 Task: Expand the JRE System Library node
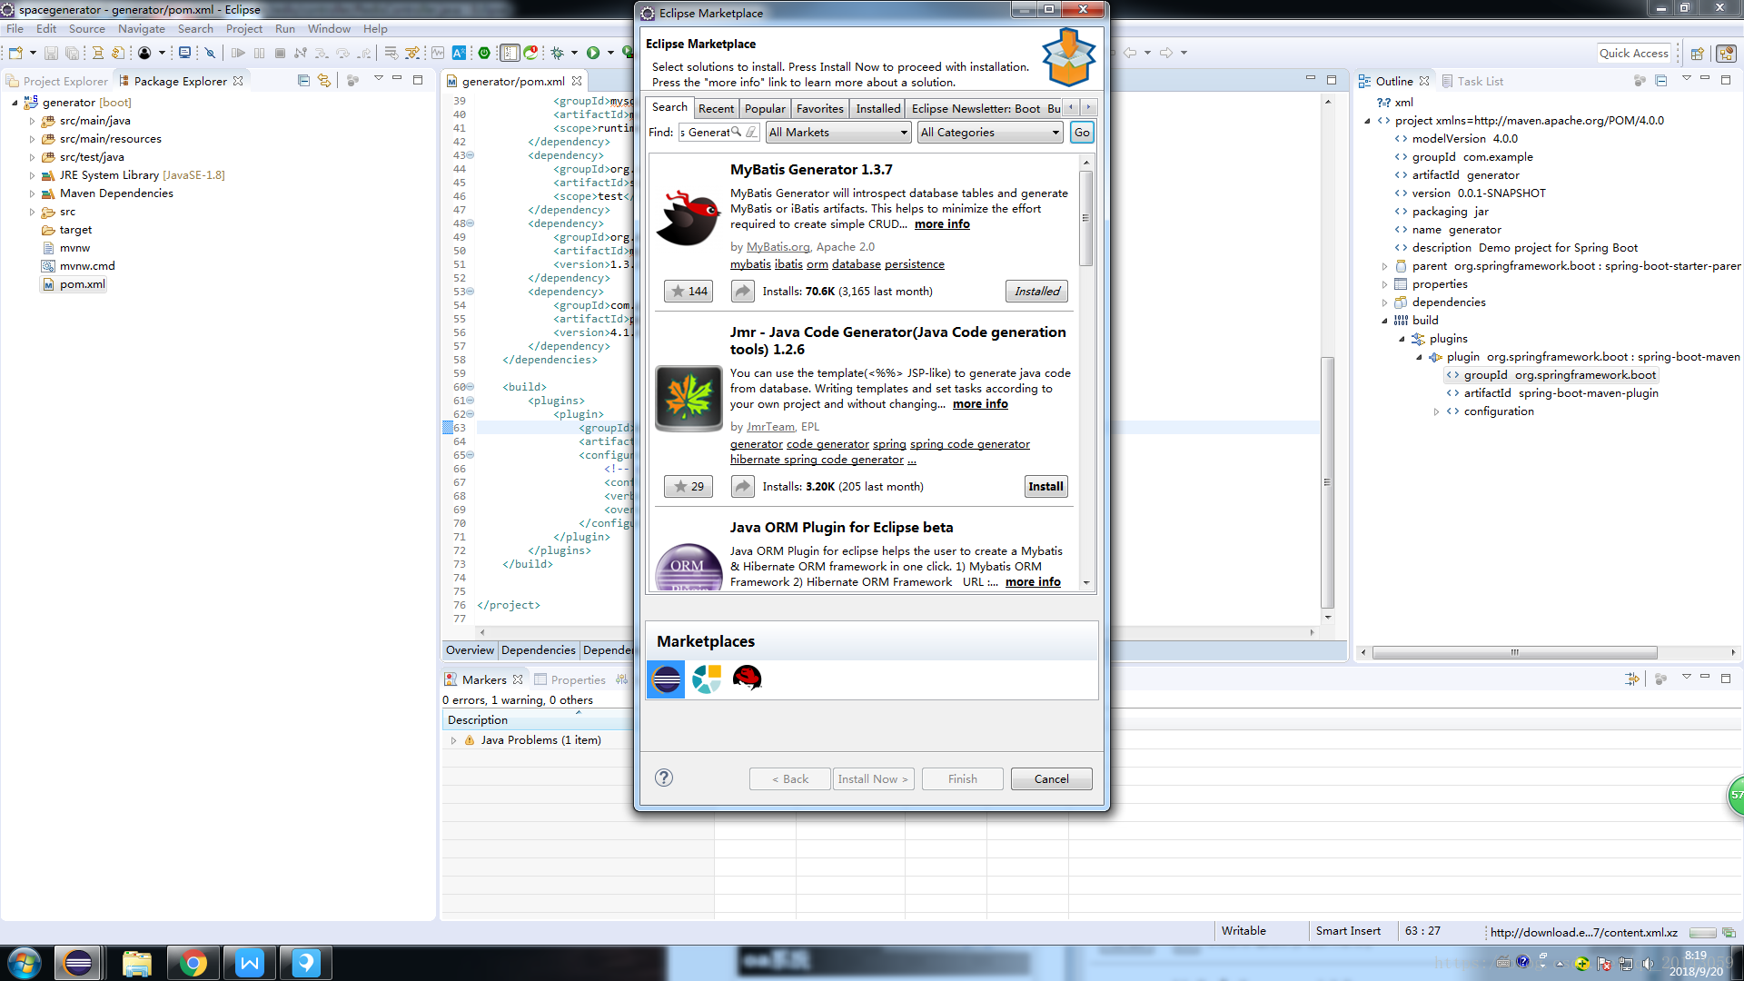coord(33,175)
